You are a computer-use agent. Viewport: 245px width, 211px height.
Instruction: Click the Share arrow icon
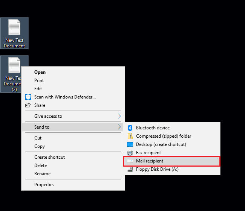coord(28,105)
